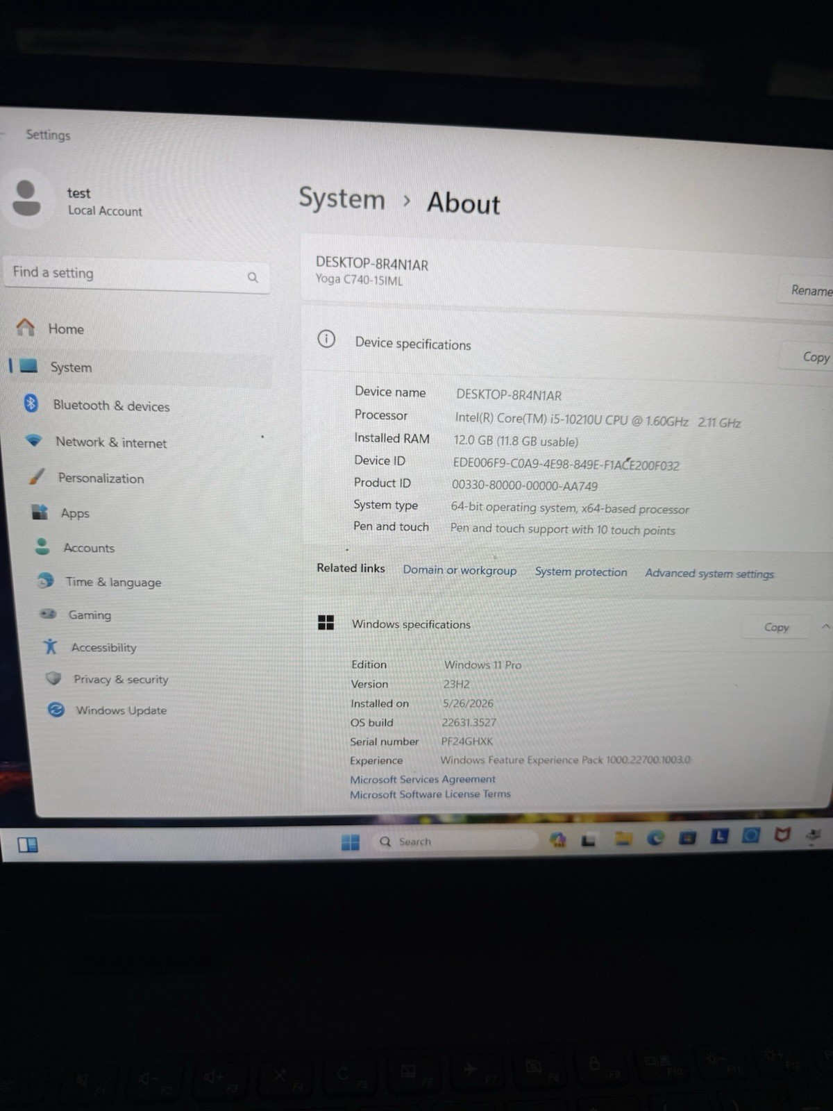Open the blue circle app on taskbar
The width and height of the screenshot is (833, 1111).
750,835
